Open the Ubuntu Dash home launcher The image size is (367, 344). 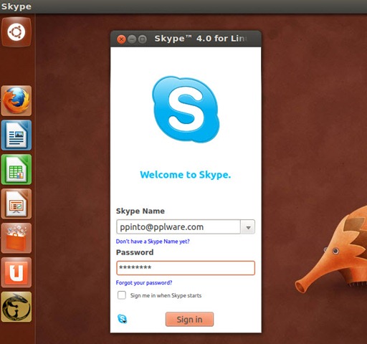[16, 32]
